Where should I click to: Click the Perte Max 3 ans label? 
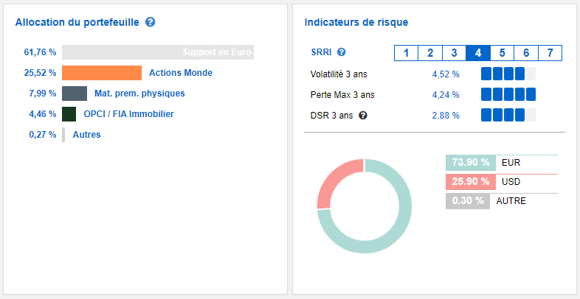[342, 95]
